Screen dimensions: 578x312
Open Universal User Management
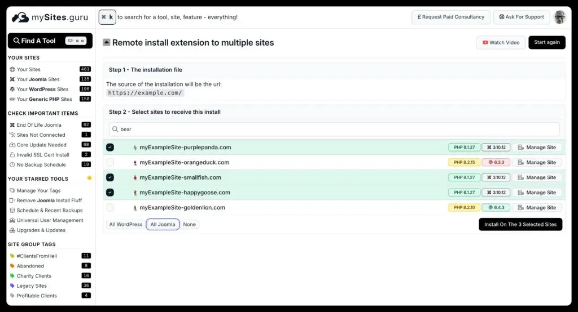pos(46,220)
